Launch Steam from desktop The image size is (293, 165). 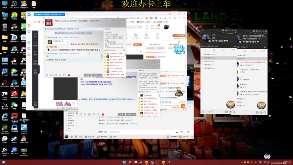tap(14, 139)
